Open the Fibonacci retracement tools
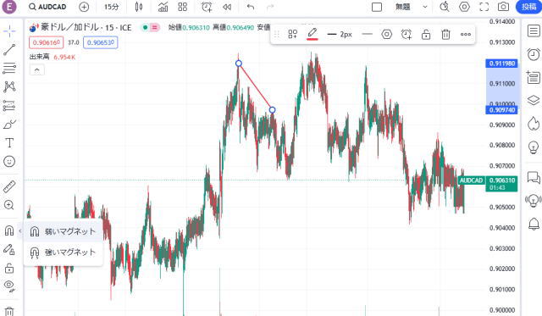This screenshot has height=316, width=542. tap(9, 68)
